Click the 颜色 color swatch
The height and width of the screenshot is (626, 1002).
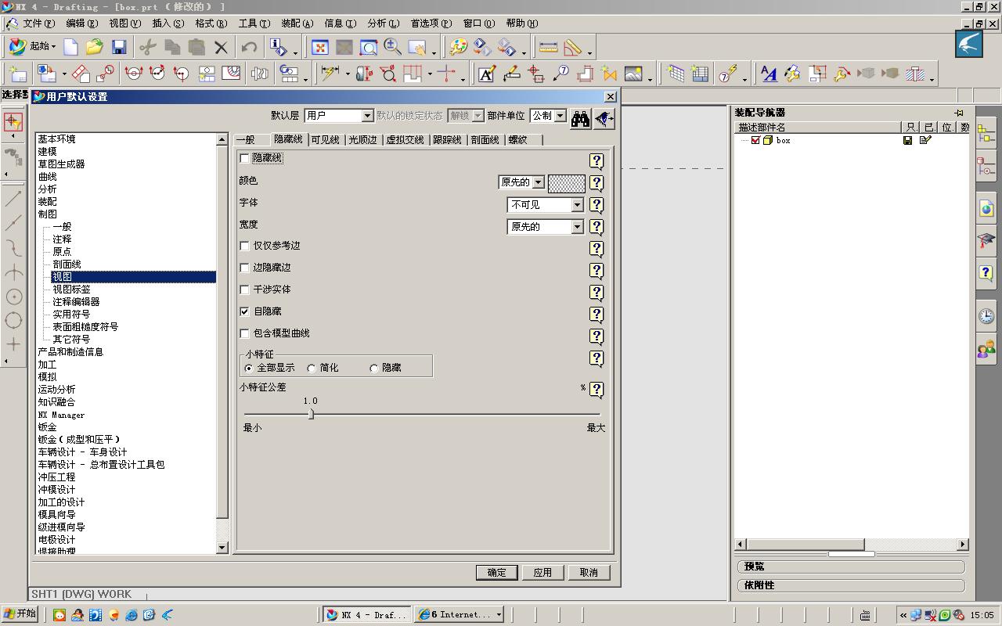point(566,183)
